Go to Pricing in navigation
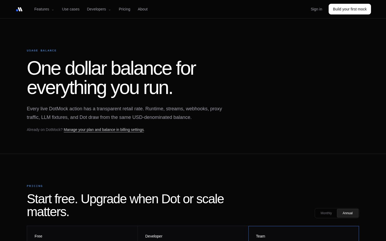 (124, 9)
